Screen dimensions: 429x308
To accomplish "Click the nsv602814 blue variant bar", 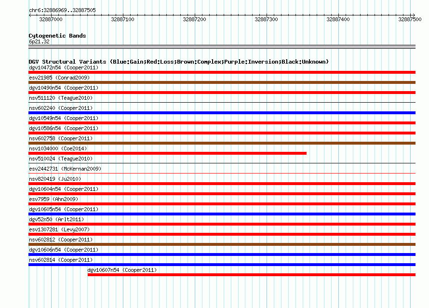I will 222,265.
